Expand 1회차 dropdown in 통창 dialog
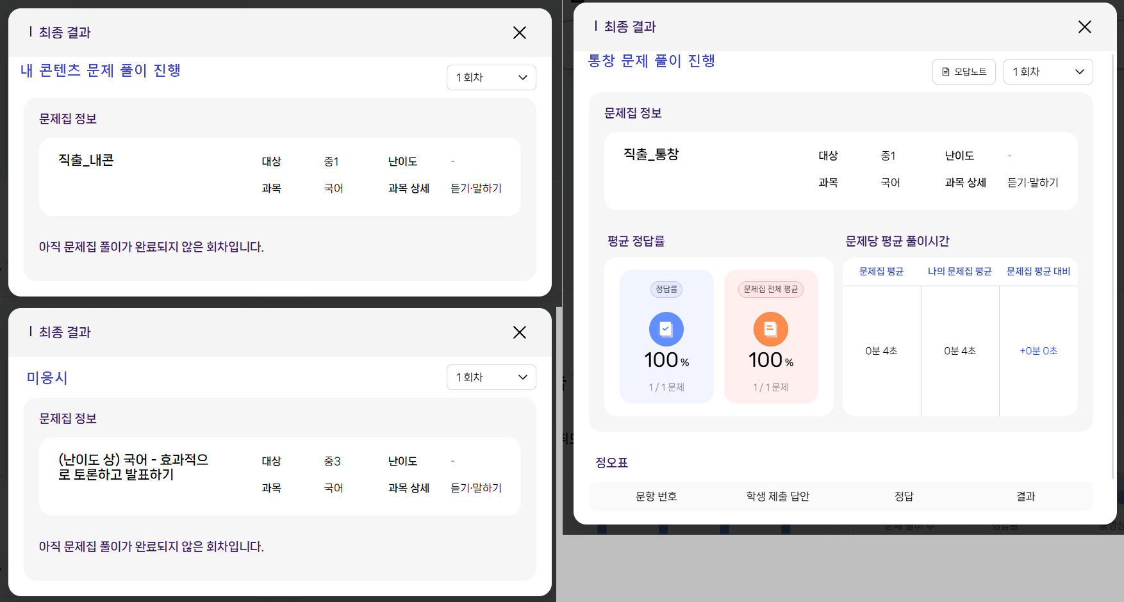Screen dimensions: 1124x602 (x=1048, y=72)
